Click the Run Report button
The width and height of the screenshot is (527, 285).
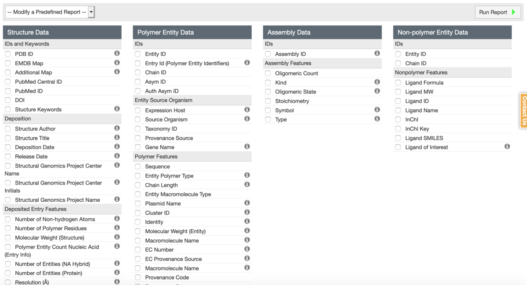[497, 12]
